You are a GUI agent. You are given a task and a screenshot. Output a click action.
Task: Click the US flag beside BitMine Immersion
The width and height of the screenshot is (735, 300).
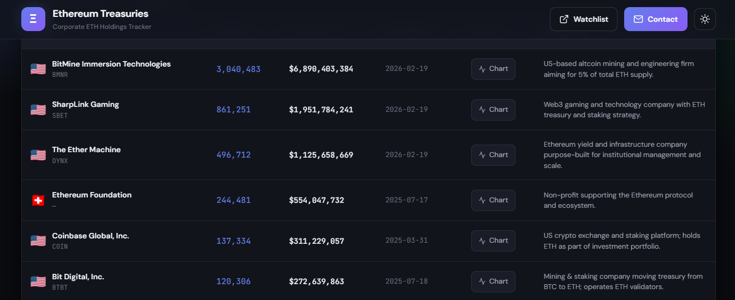click(38, 69)
